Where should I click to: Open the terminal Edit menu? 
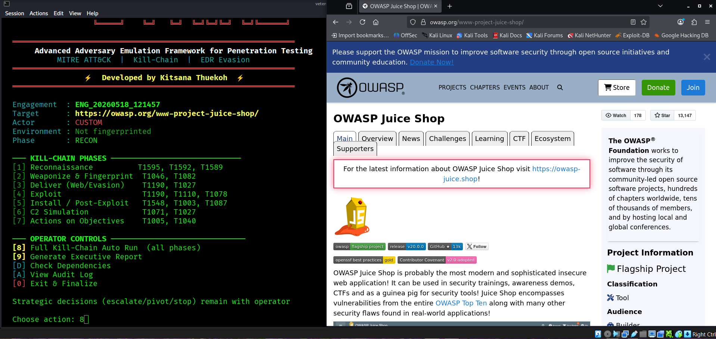[59, 13]
